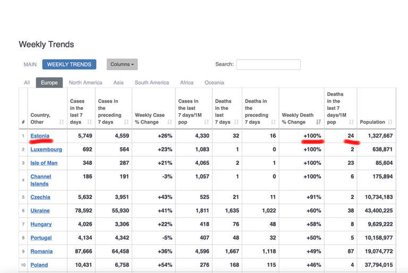Sort by Cases in preceding 7 days
408x273 pixels.
(x=127, y=122)
